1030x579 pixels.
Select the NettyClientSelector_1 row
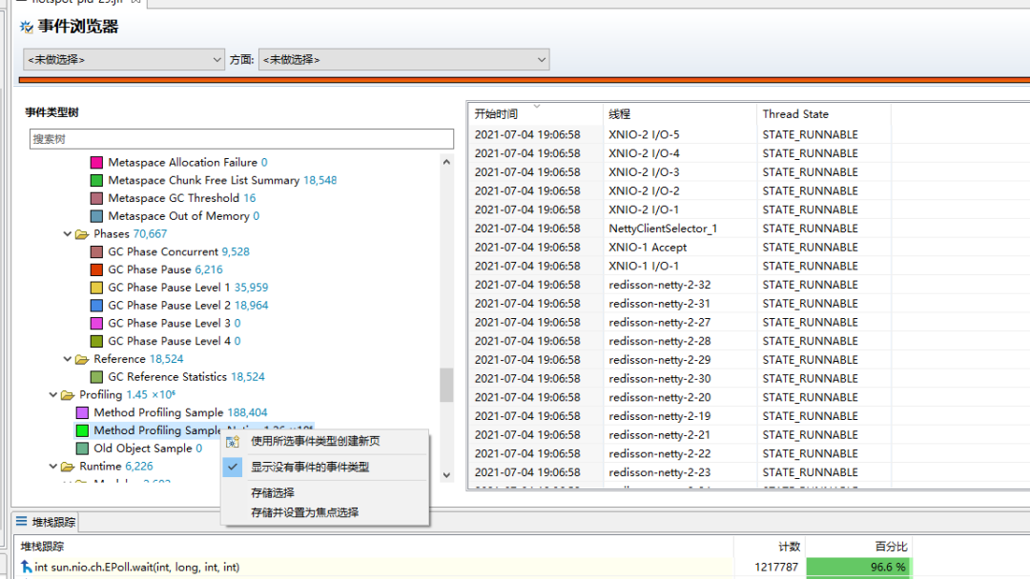[749, 229]
